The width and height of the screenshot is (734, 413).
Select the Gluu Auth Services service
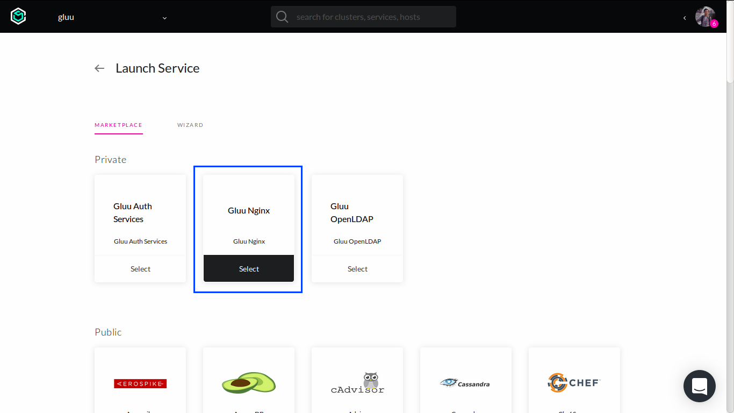click(140, 268)
